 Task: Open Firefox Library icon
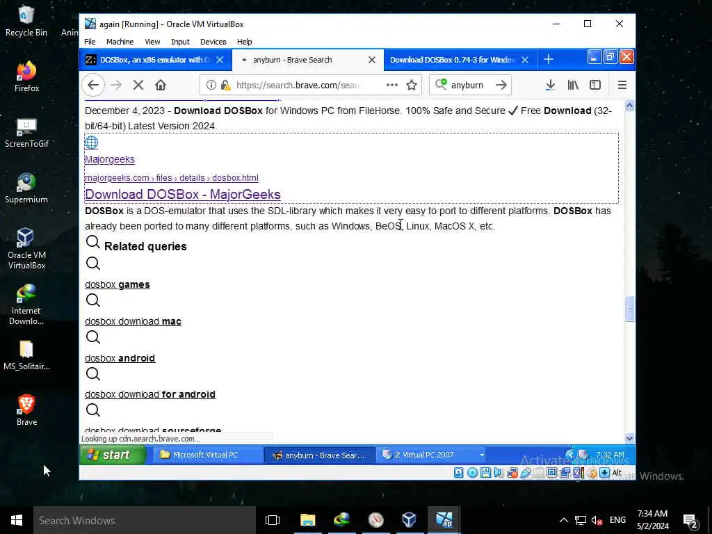pyautogui.click(x=573, y=85)
